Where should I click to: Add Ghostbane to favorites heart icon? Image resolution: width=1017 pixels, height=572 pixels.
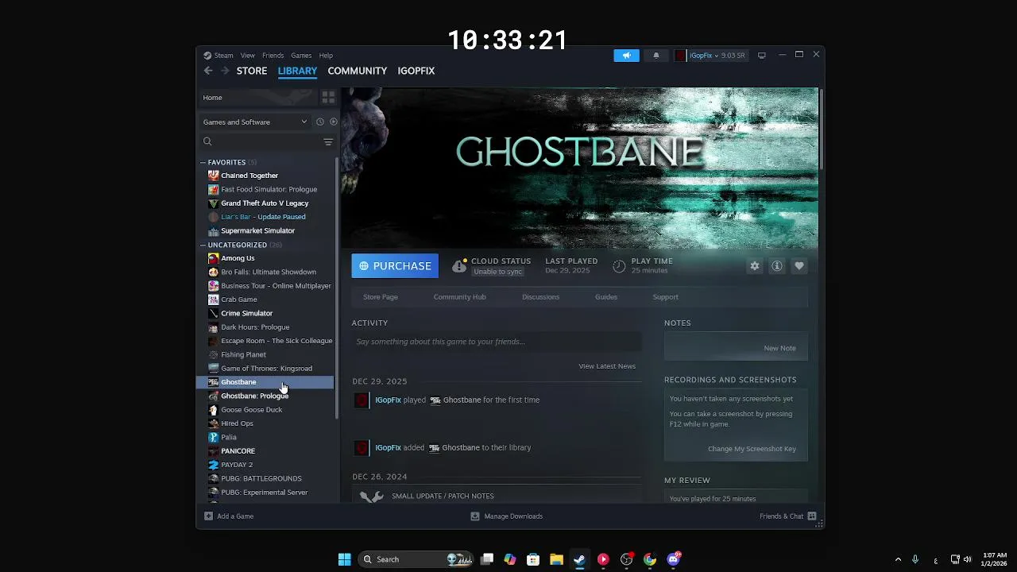[799, 266]
